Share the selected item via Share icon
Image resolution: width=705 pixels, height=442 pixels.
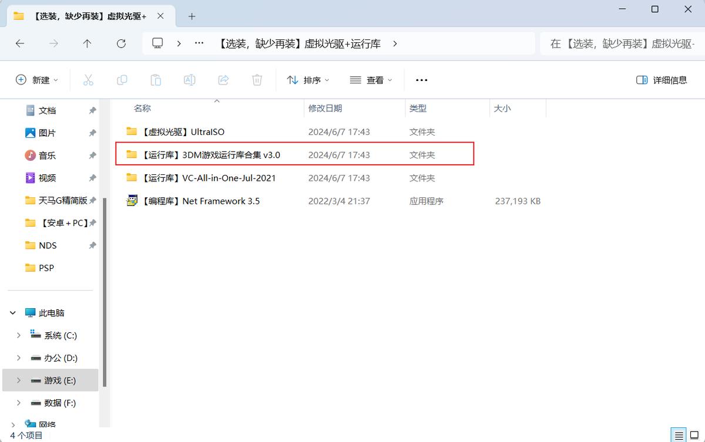coord(223,80)
